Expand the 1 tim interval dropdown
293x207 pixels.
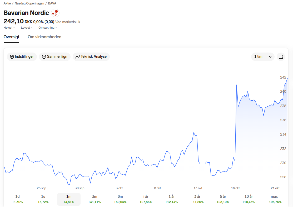pyautogui.click(x=263, y=57)
